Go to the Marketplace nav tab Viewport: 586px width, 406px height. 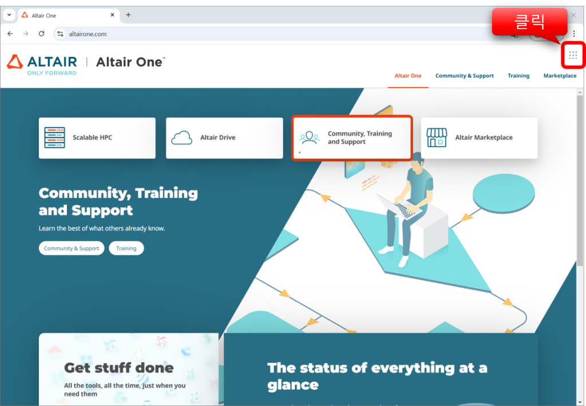click(560, 76)
